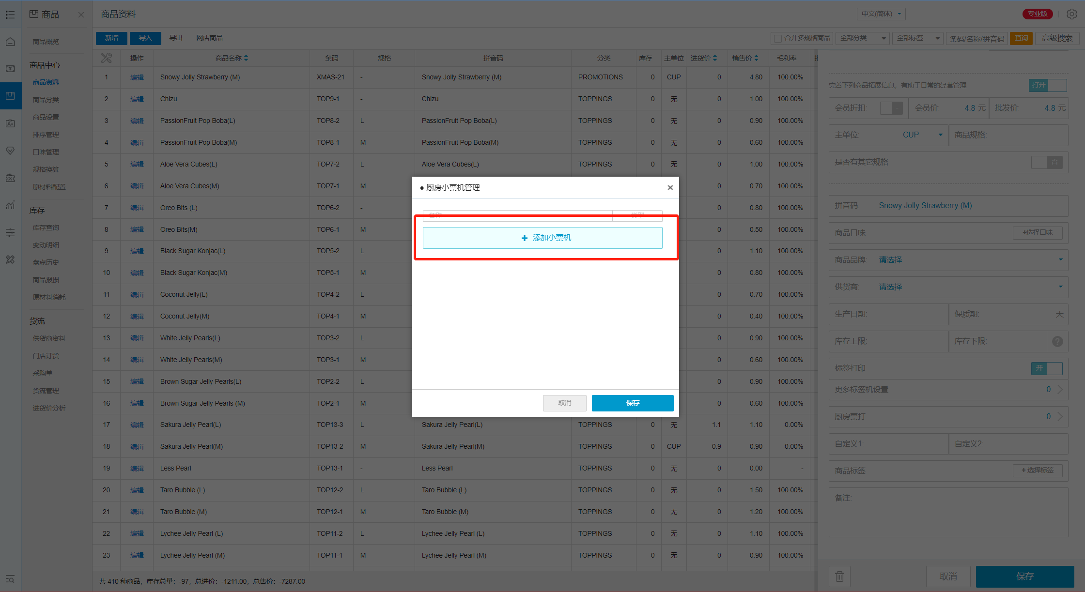Open the statistics chart icon in the sidebar
Viewport: 1085px width, 592px height.
(10, 205)
